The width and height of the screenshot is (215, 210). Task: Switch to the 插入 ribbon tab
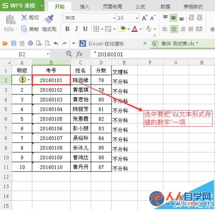[x=84, y=6]
